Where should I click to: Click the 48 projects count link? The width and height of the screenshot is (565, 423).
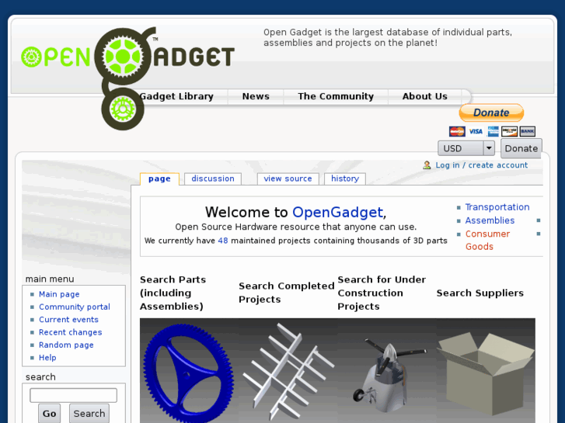[x=223, y=241]
